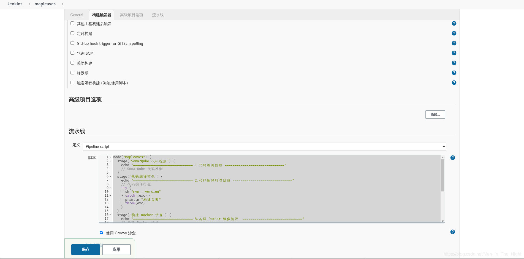Collapse code fold at line 2

110,161
